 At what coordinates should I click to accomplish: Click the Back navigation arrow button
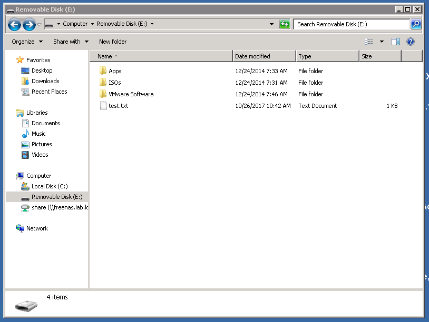click(14, 24)
